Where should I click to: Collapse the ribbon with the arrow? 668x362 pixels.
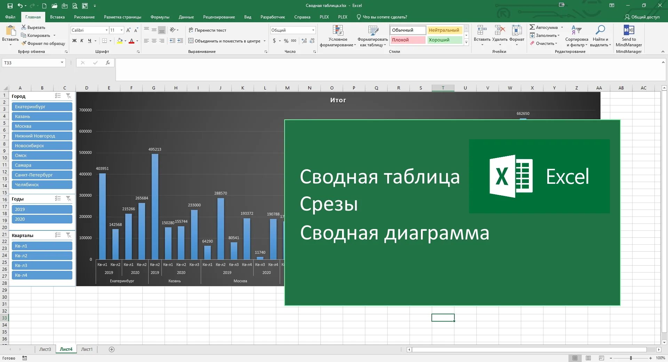(x=663, y=52)
